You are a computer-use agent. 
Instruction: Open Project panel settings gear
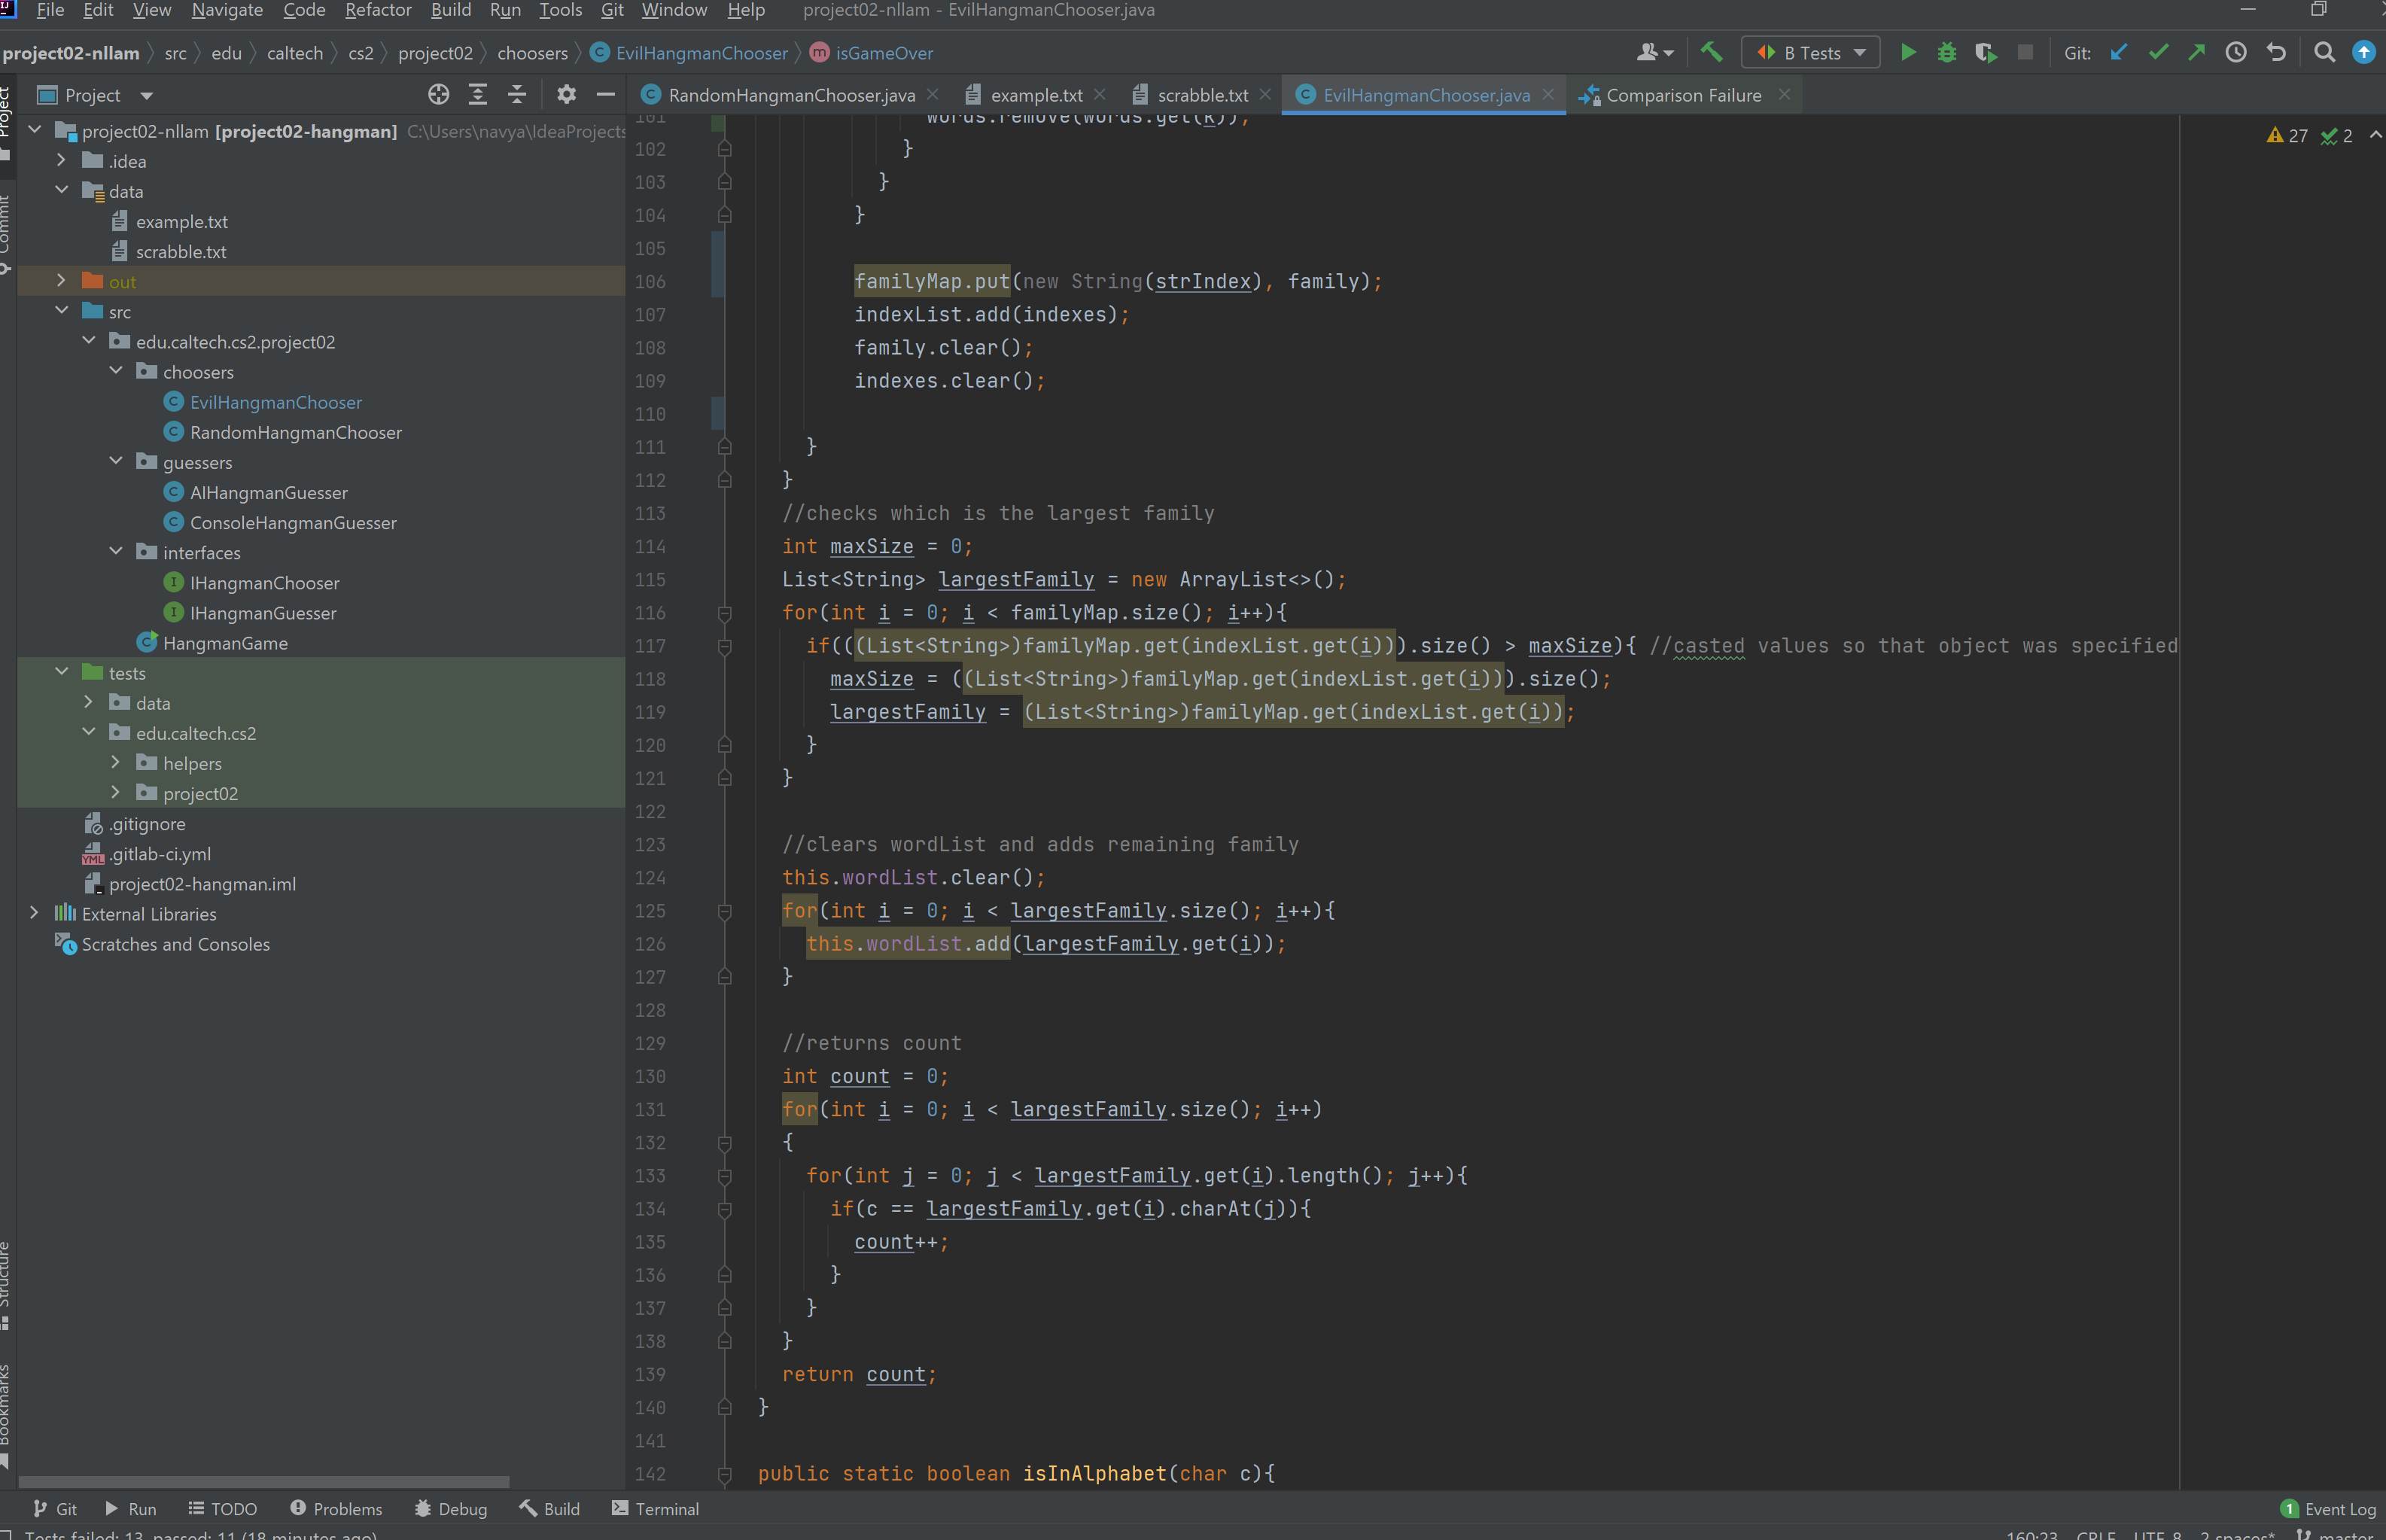tap(566, 95)
